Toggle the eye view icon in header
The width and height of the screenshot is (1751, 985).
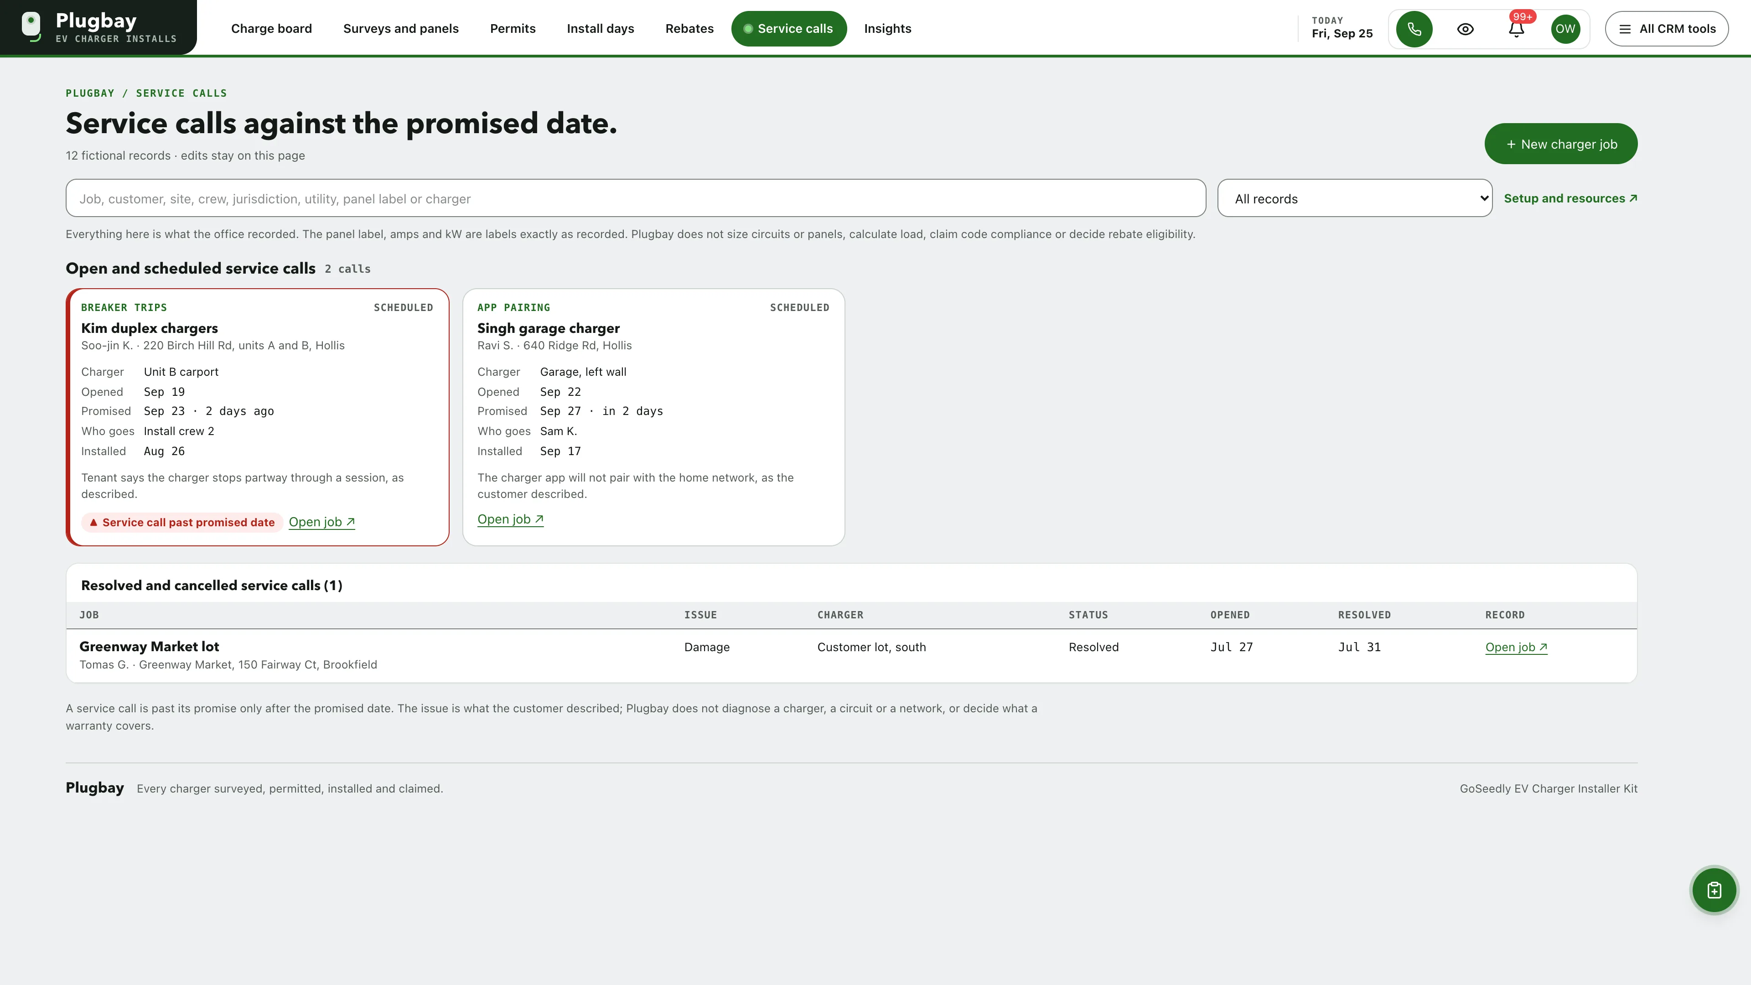[x=1466, y=29]
